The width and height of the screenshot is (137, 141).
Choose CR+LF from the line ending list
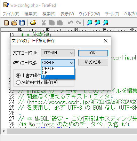[x=58, y=69]
